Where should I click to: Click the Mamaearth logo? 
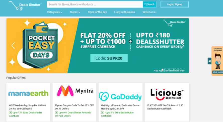coord(28,93)
